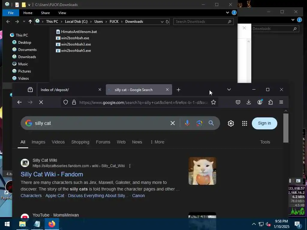Open options dots for Silly Cat Wiki result
The height and width of the screenshot is (230, 307).
pos(130,166)
